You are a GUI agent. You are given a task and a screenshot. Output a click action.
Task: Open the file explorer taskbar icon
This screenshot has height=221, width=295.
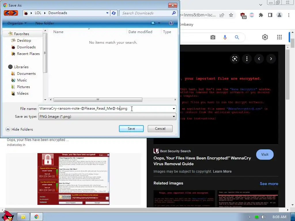23,217
